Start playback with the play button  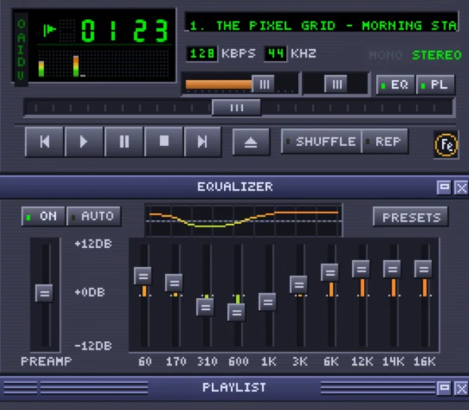84,142
